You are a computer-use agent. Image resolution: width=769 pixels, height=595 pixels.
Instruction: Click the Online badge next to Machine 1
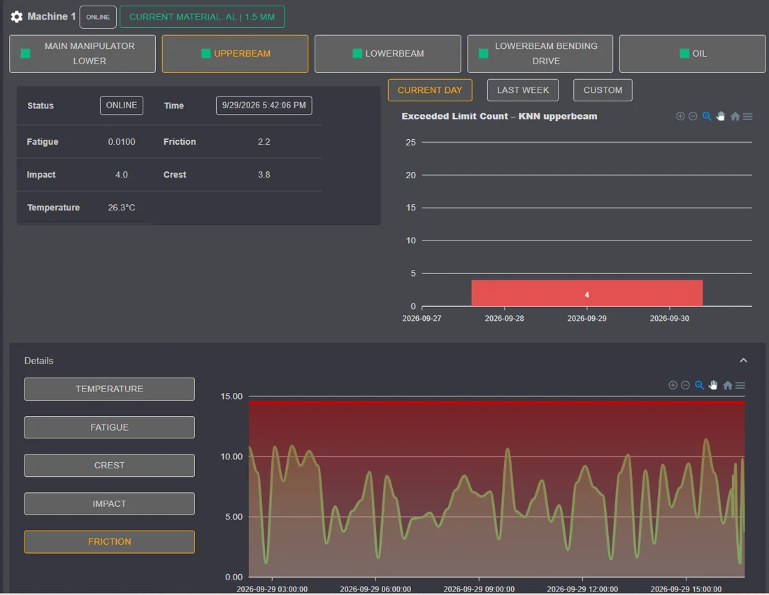click(x=98, y=17)
